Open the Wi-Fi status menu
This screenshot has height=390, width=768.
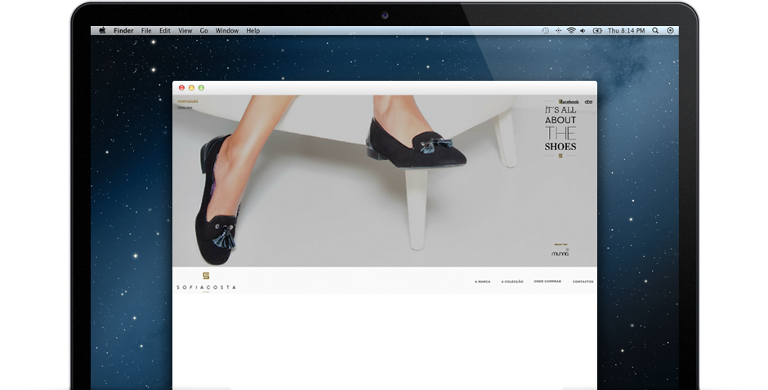pyautogui.click(x=570, y=30)
